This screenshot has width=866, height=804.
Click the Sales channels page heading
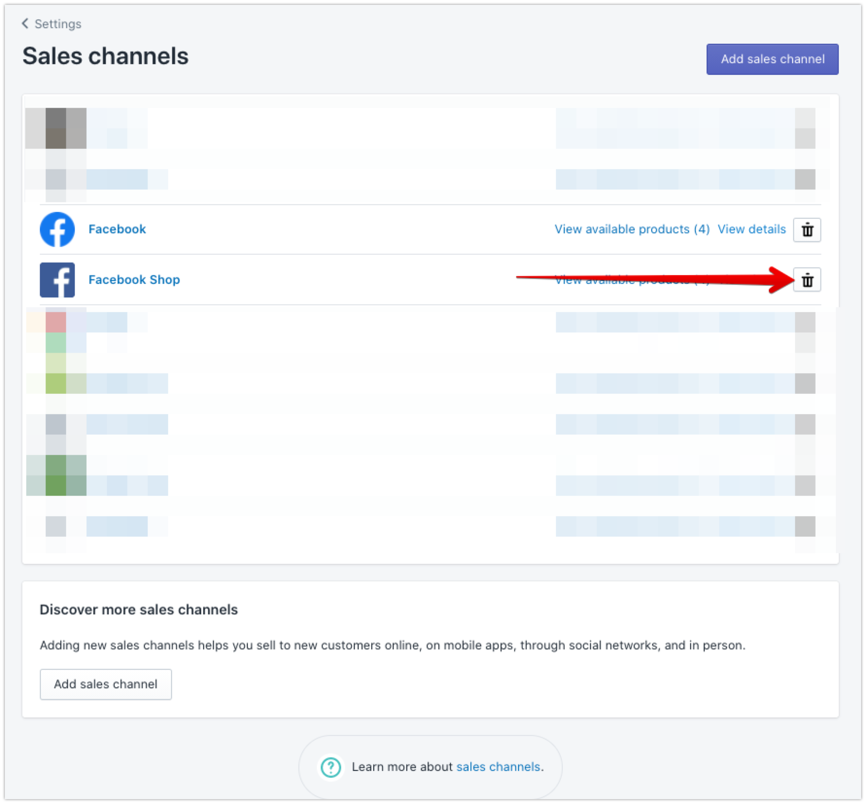105,56
